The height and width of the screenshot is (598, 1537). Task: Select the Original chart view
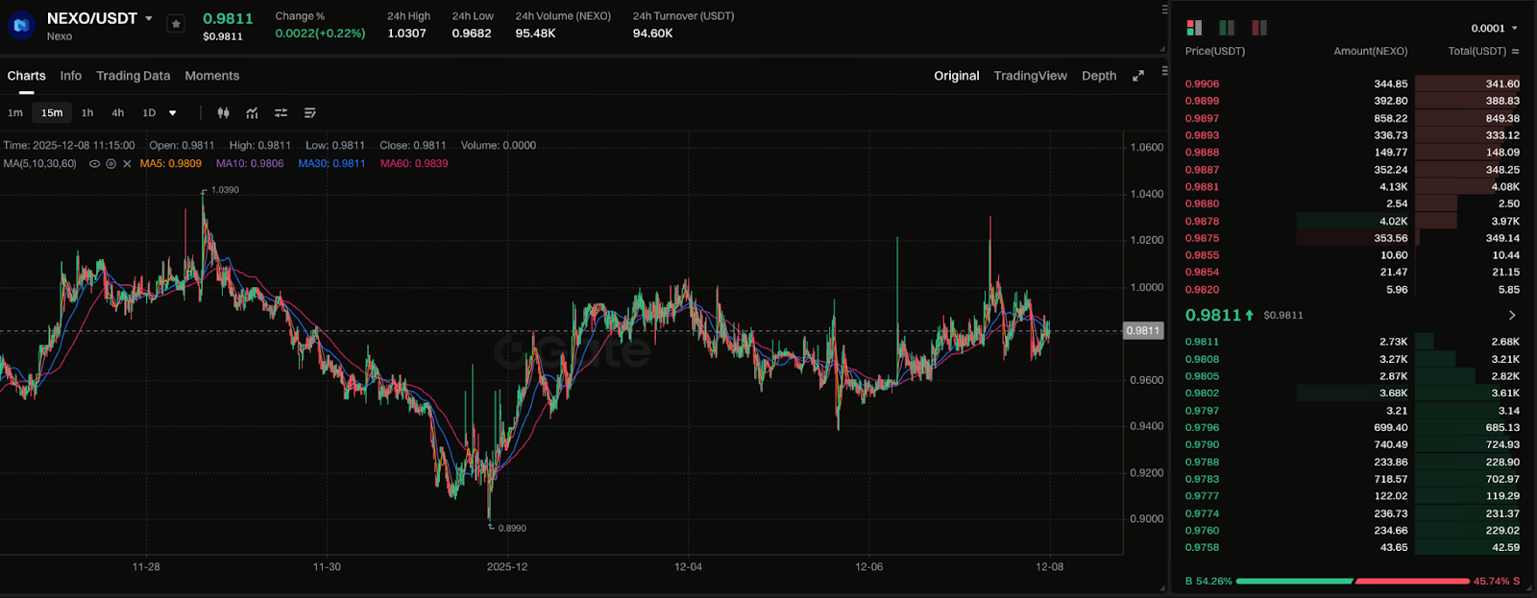pos(957,76)
